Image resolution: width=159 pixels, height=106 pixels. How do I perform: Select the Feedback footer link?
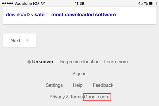click(103, 85)
